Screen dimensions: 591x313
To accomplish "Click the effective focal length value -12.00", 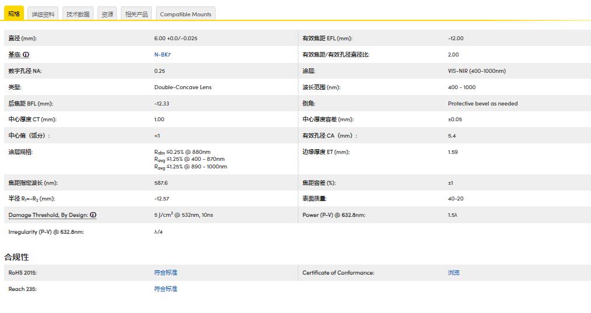I will click(456, 38).
